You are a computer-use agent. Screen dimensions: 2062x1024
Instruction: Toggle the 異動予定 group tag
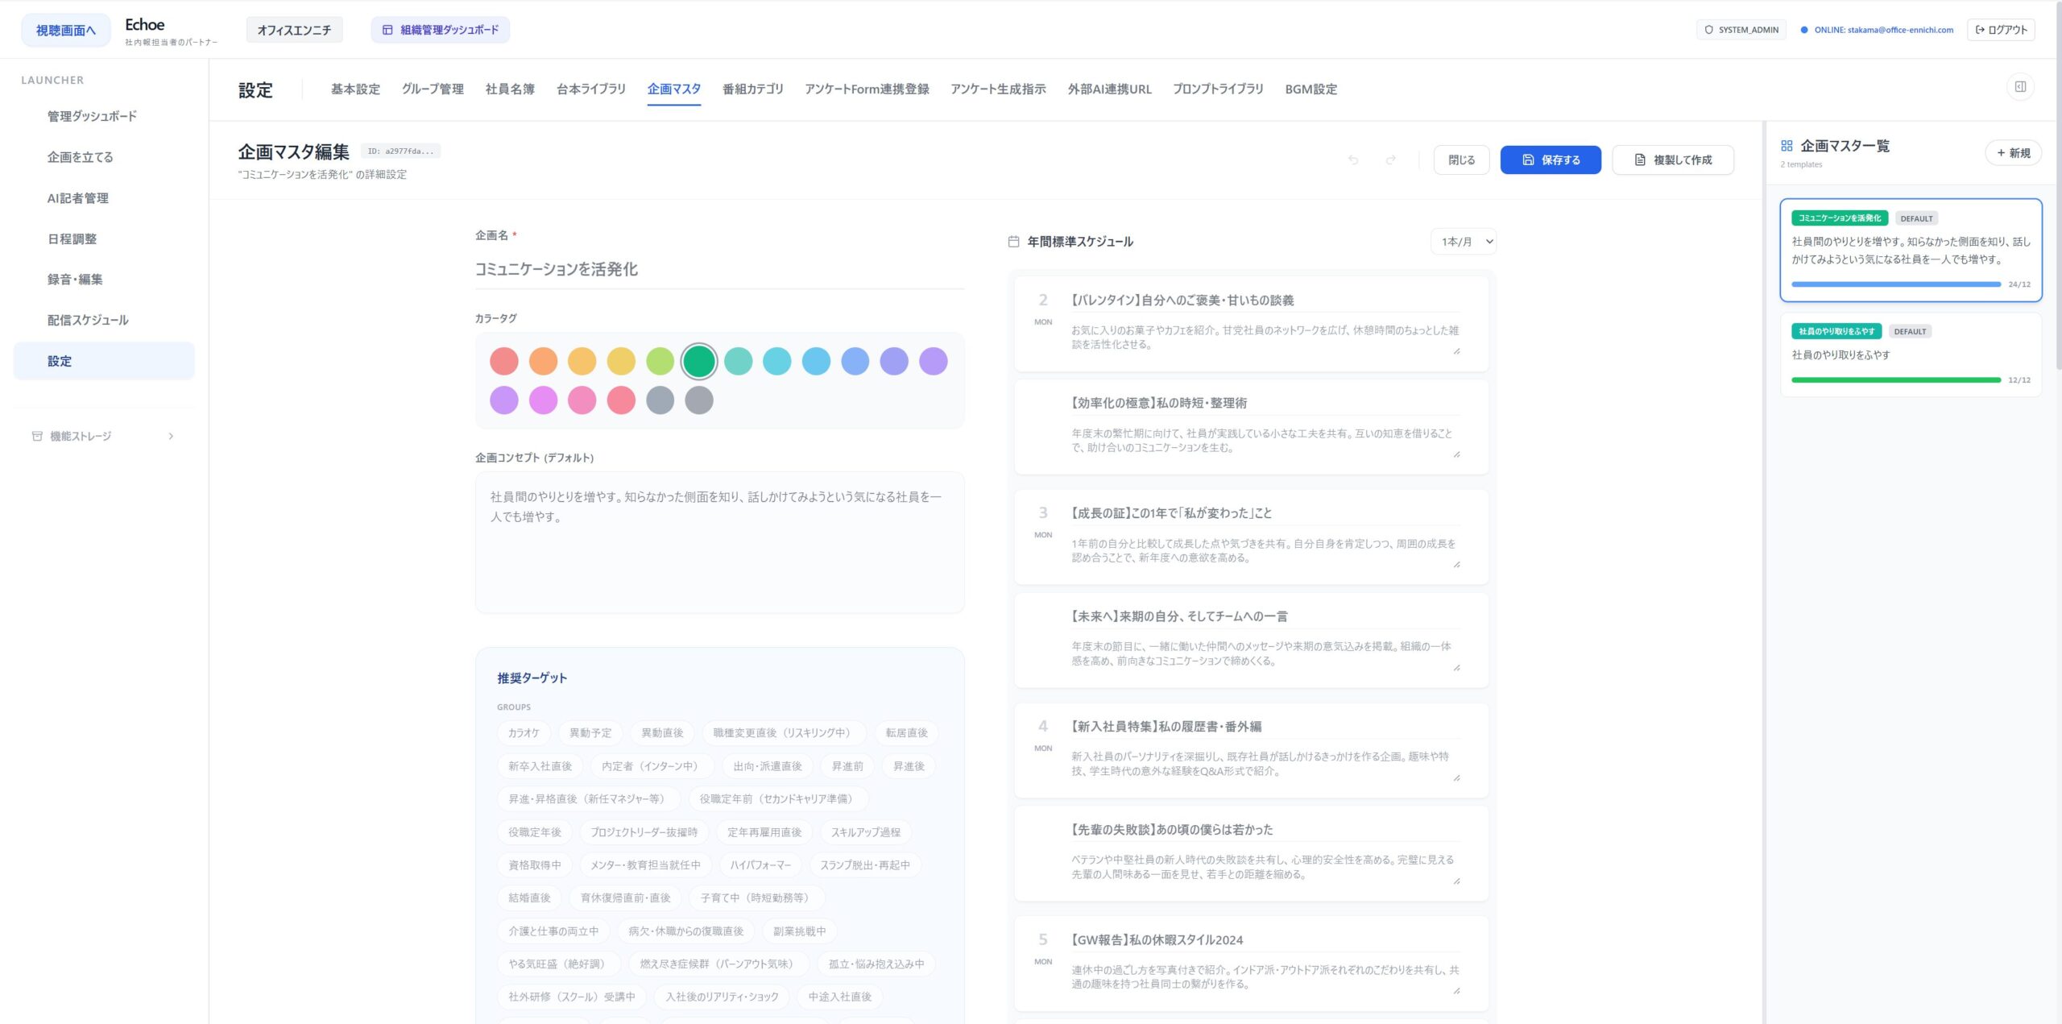590,732
